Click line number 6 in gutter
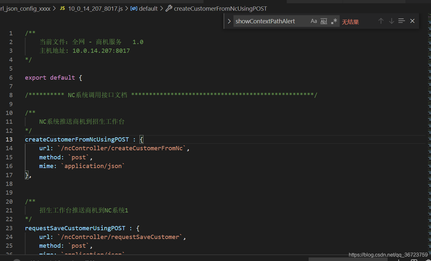 (11, 77)
